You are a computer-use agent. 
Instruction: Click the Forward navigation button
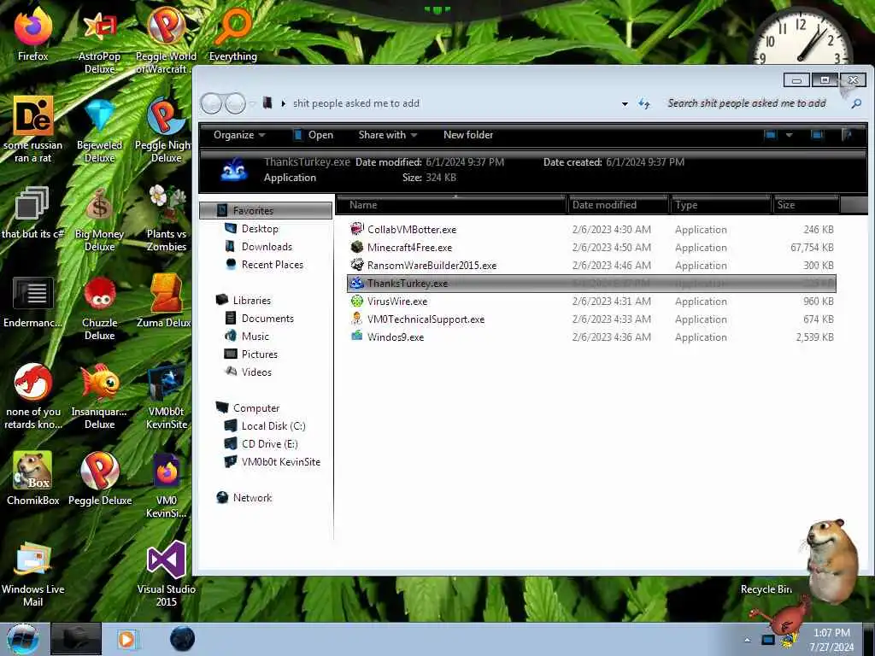pos(235,103)
